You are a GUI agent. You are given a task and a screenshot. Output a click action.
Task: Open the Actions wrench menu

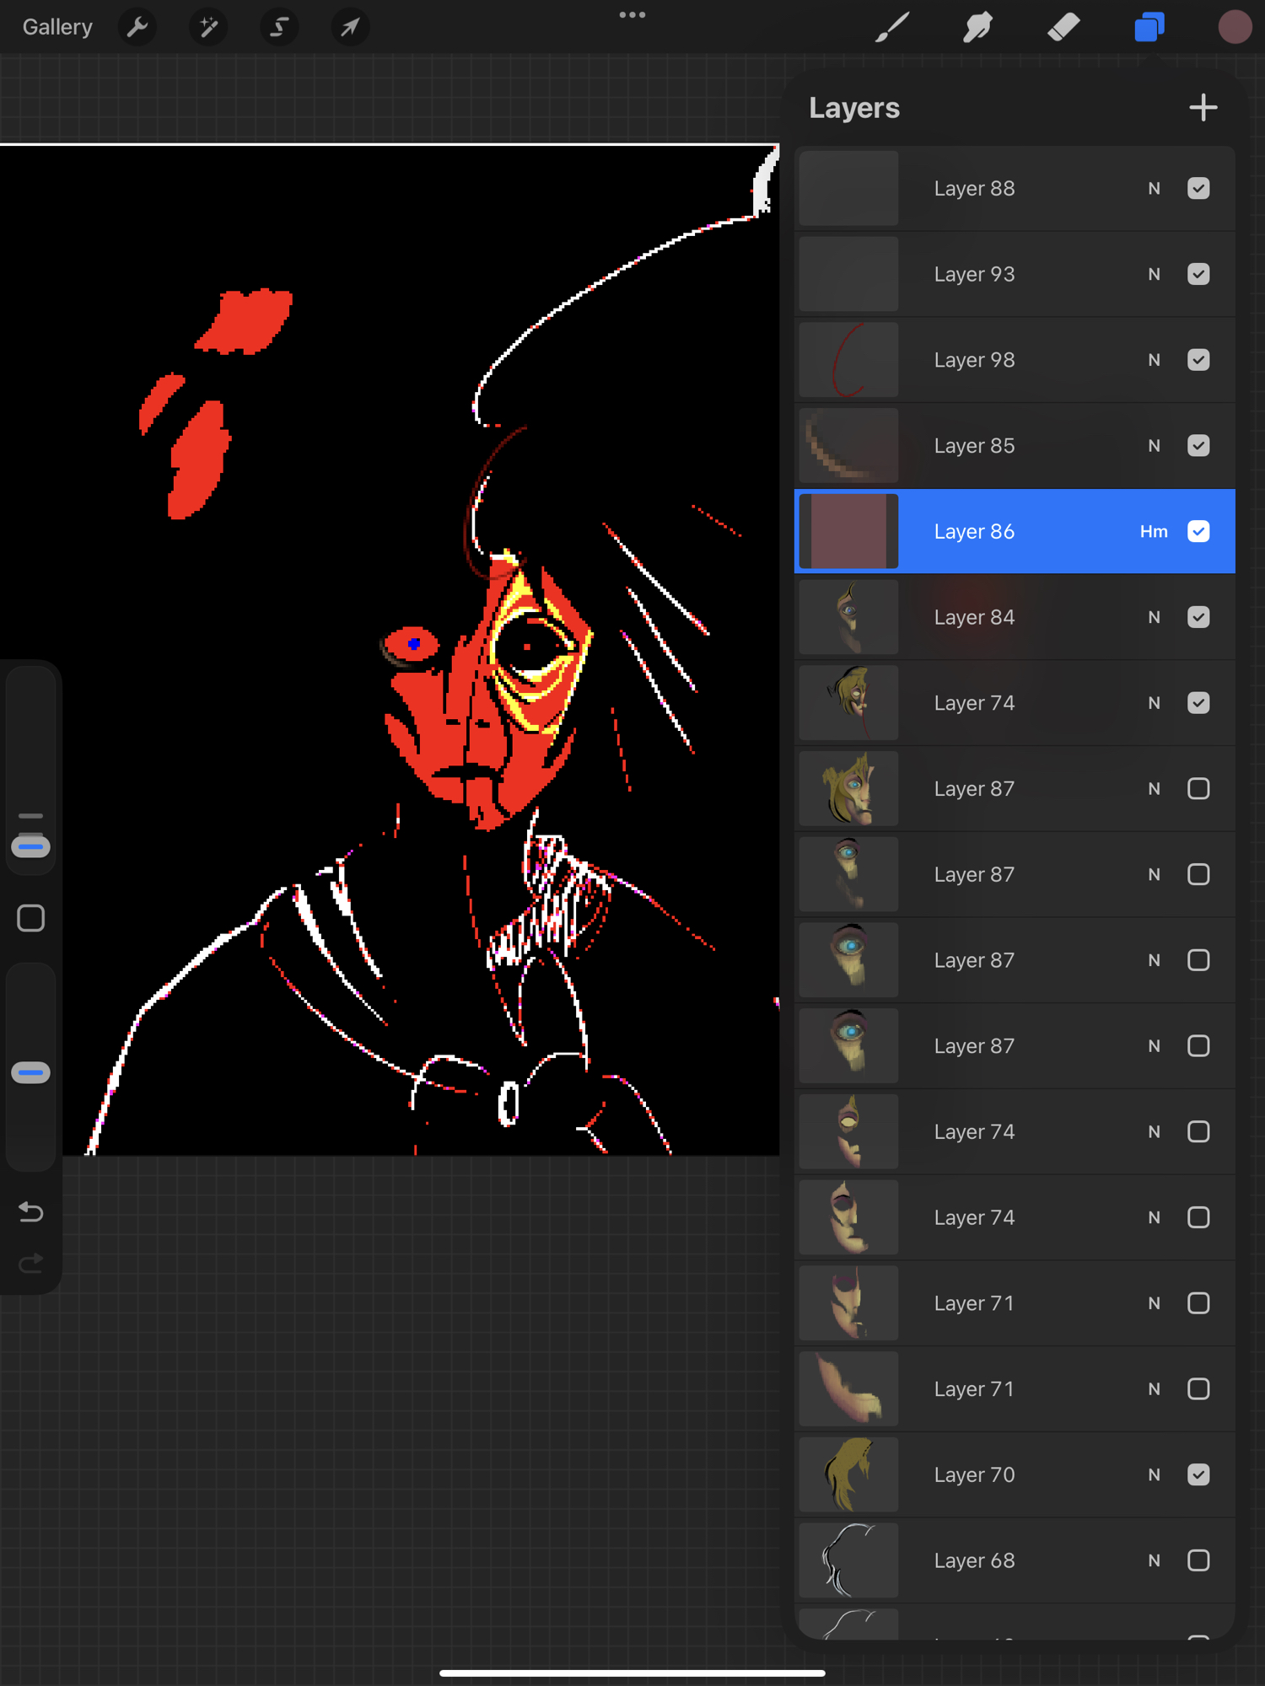point(137,27)
